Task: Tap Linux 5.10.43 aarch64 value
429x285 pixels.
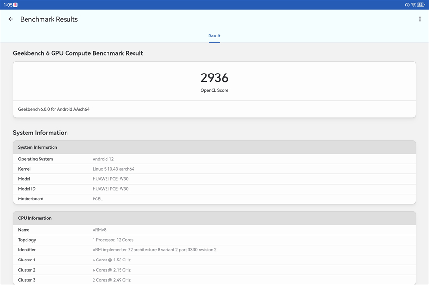Action: click(x=113, y=169)
